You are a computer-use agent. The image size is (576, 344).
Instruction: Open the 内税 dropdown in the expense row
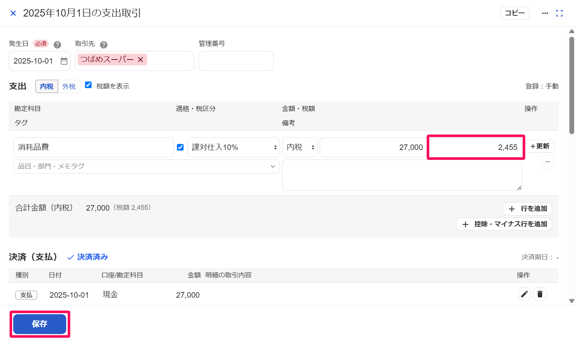(300, 147)
